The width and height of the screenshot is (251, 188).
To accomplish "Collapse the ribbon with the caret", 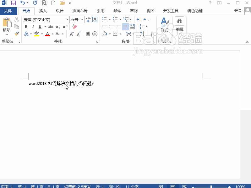I will click(247, 42).
